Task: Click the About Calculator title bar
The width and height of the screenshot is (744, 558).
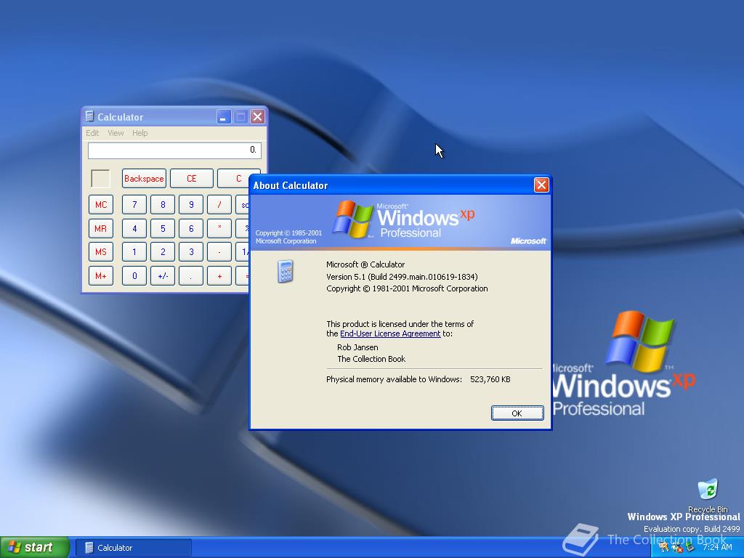Action: pyautogui.click(x=392, y=185)
